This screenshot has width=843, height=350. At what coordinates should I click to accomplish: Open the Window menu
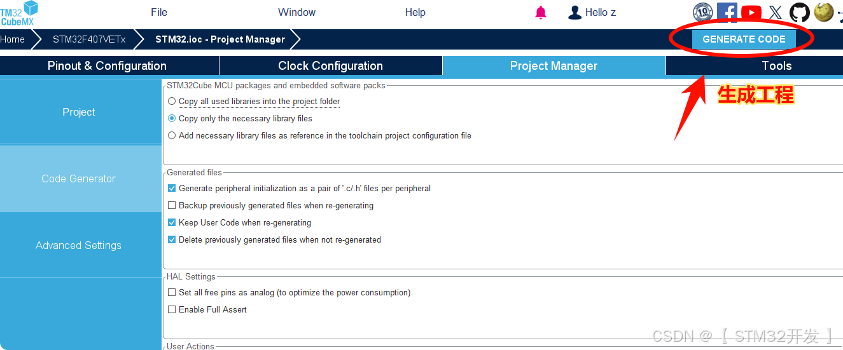click(x=296, y=12)
